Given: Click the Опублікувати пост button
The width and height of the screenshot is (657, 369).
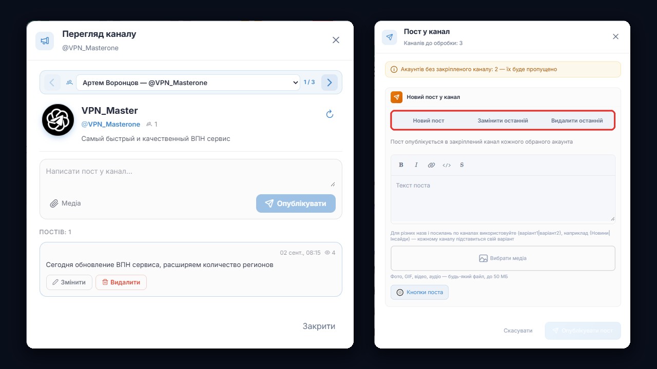Looking at the screenshot, I should [583, 331].
